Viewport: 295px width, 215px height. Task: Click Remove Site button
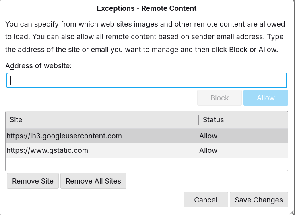[33, 181]
